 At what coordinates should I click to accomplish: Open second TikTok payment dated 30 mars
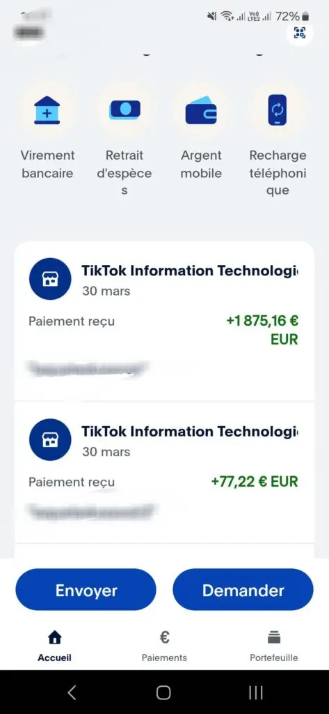point(164,473)
